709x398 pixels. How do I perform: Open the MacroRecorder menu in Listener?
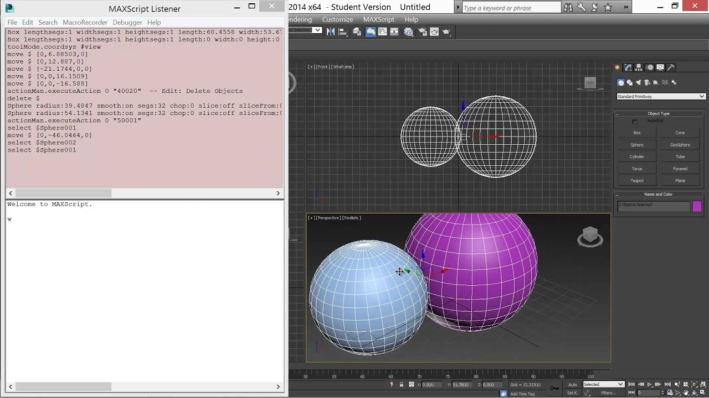click(85, 22)
